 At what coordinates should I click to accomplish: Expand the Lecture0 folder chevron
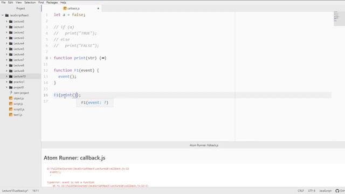click(x=6, y=22)
